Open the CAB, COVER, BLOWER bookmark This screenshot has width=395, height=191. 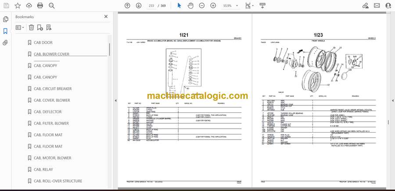[x=52, y=100]
